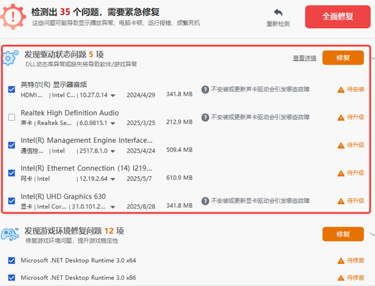Viewport: 375px width, 286px height.
Task: Collapse the game environment section chevron
Action: [372, 234]
